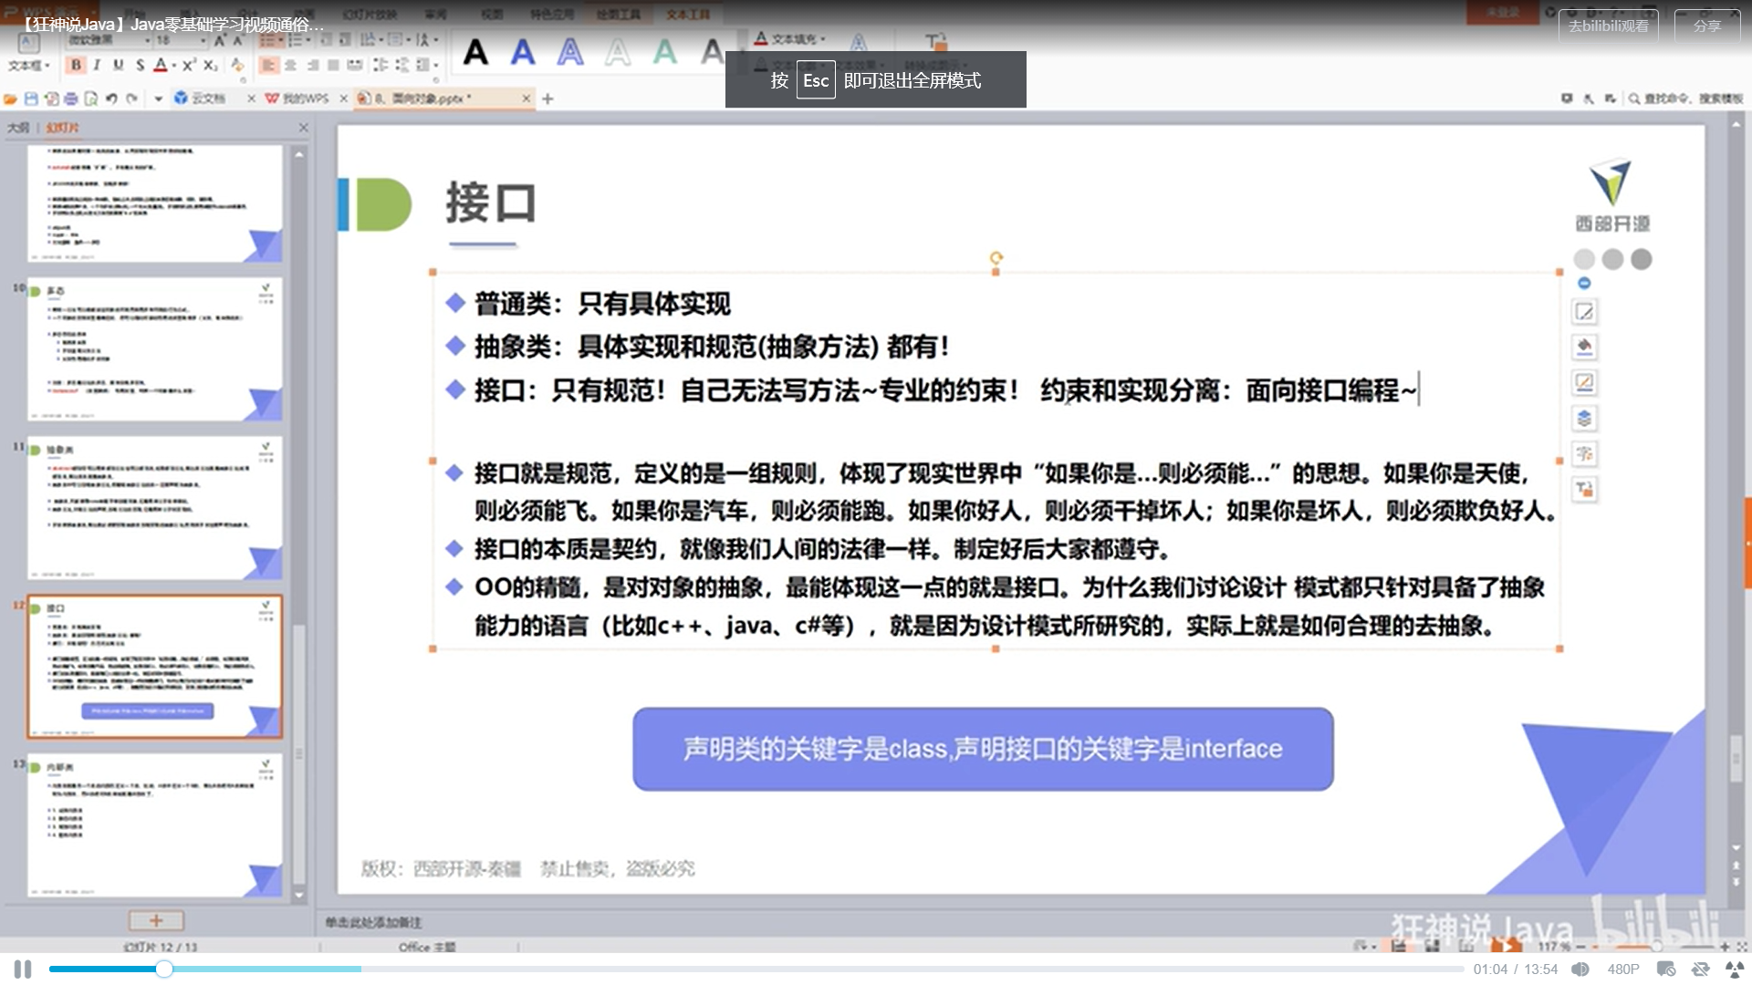
Task: Select slide 11 thumbnail in panel
Action: [154, 507]
